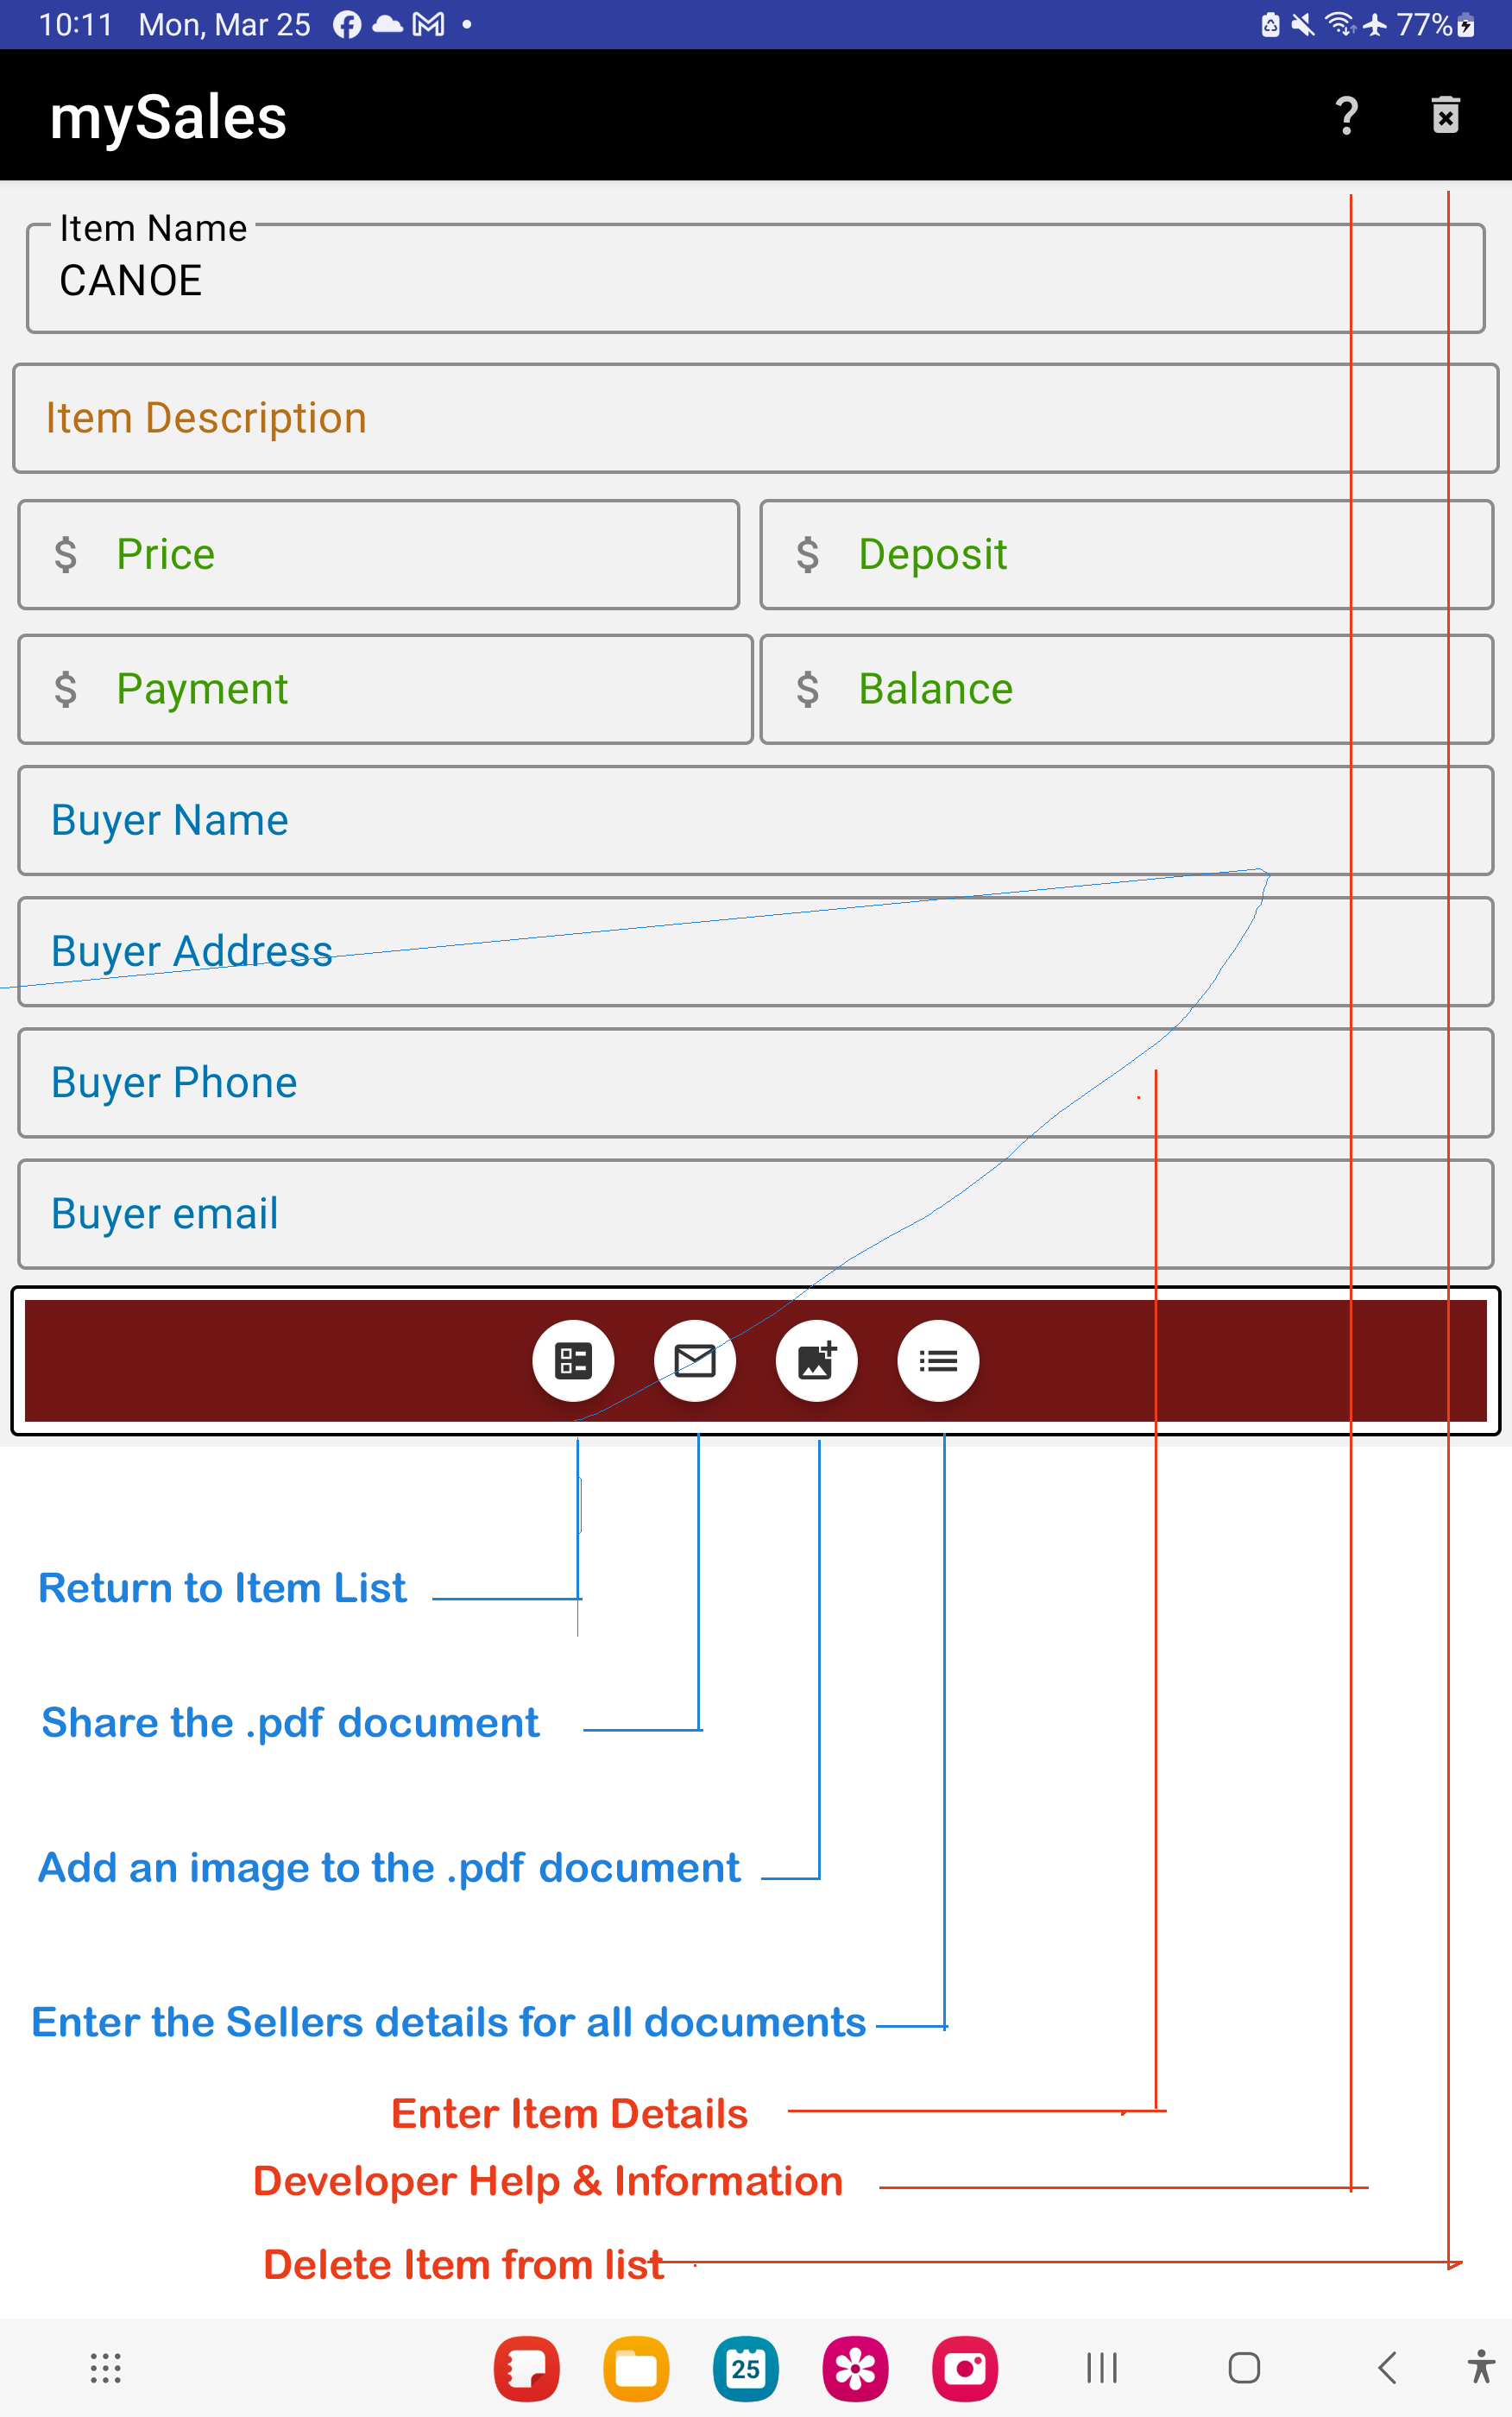Viewport: 1512px width, 2417px height.
Task: Add an image to the PDF document
Action: coord(816,1360)
